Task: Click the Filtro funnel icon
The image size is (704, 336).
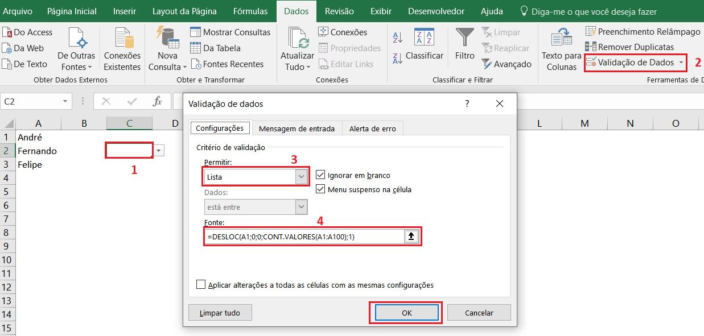Action: click(464, 39)
